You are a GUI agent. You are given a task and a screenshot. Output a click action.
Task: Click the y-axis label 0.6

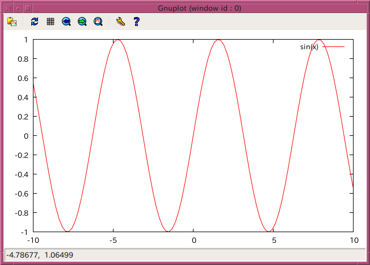[23, 78]
